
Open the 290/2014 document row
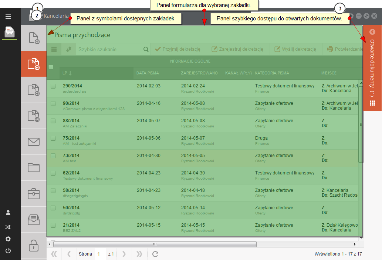click(x=202, y=88)
